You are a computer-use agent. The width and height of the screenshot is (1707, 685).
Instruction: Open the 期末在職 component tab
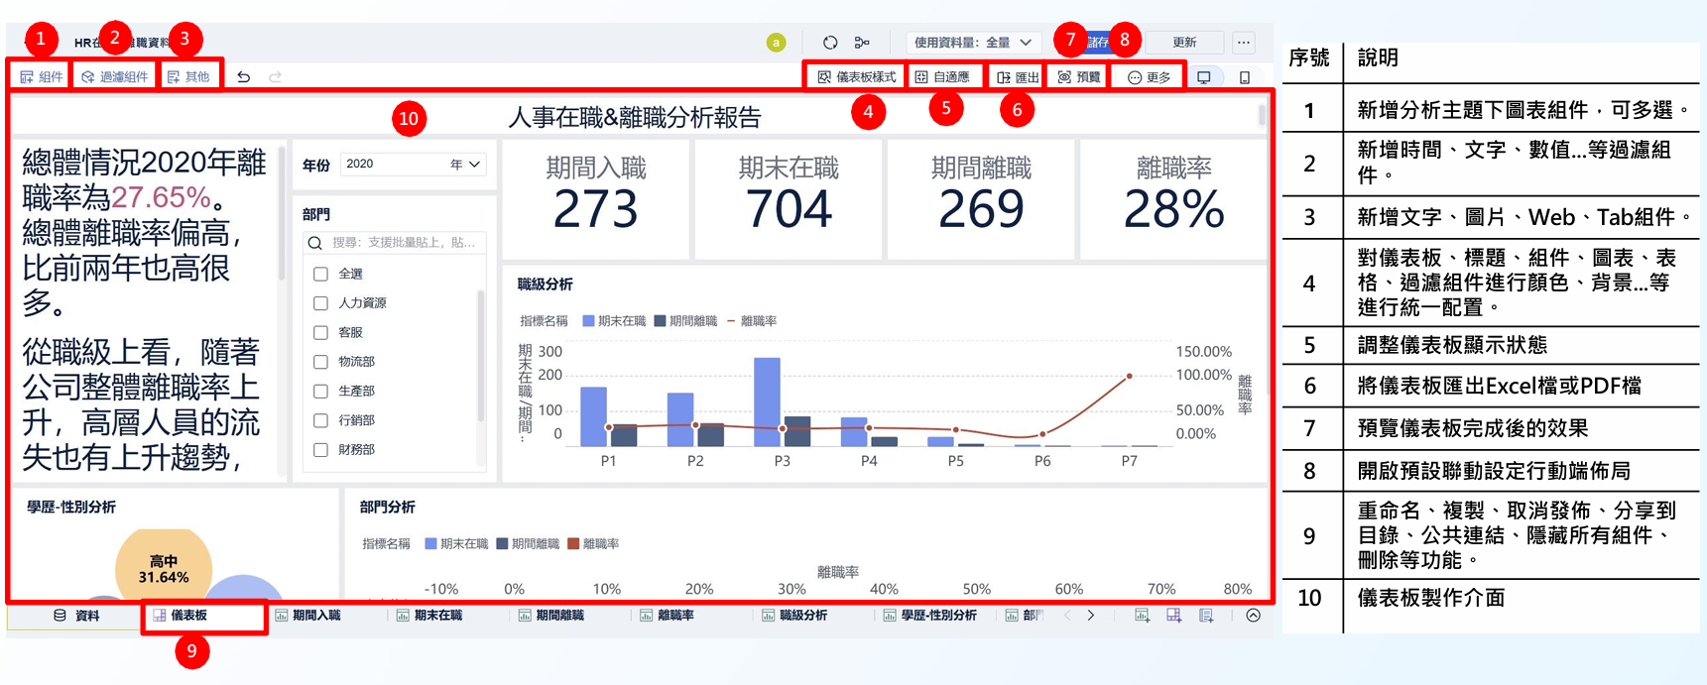(429, 616)
